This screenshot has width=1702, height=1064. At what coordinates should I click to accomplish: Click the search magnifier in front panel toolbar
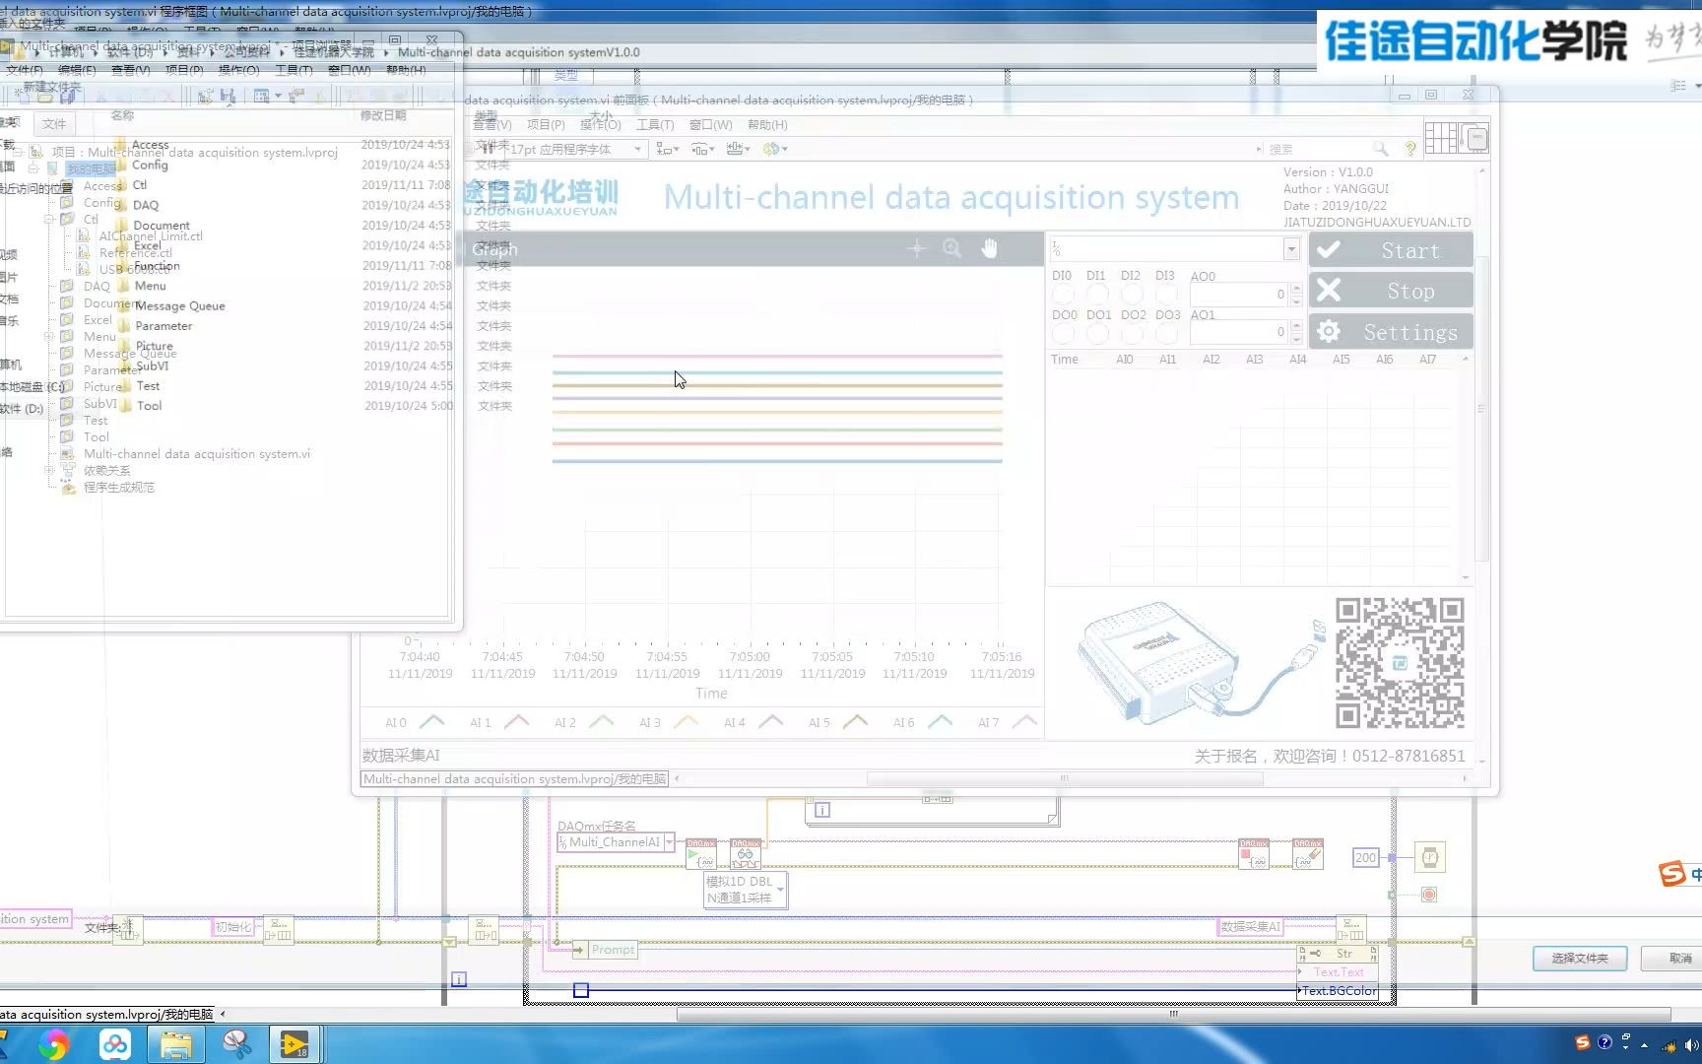(1380, 149)
